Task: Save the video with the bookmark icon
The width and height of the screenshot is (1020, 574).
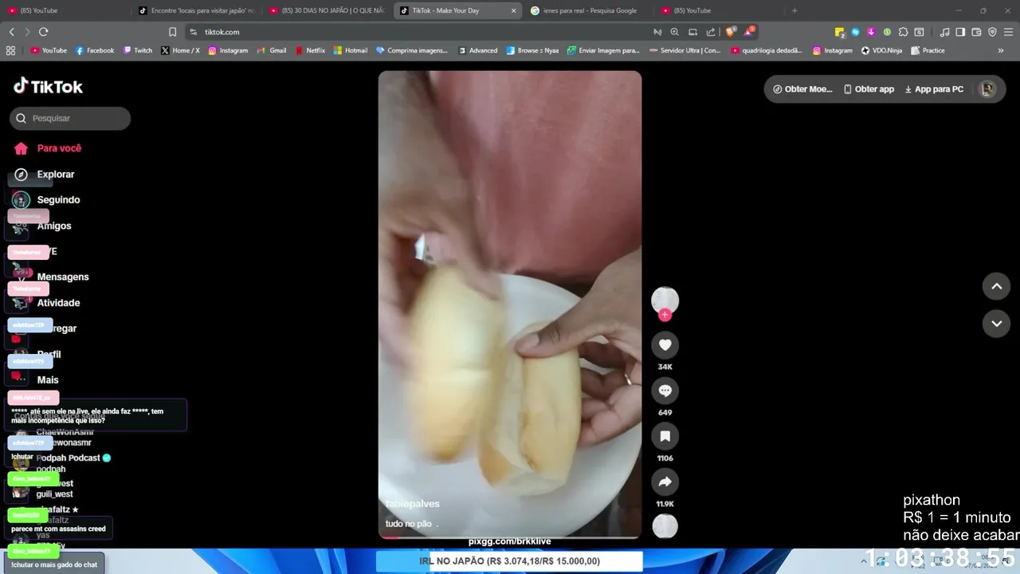Action: point(665,436)
